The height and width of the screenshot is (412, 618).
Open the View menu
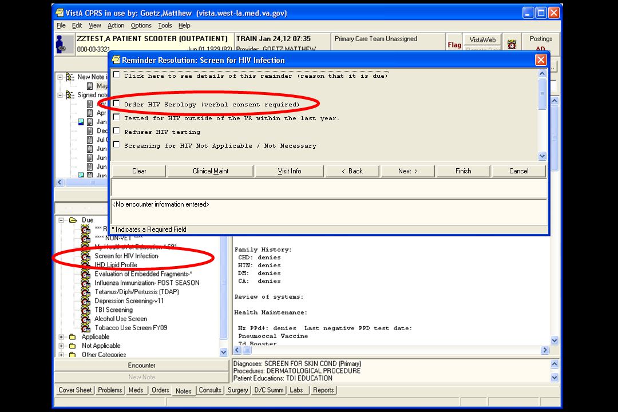coord(94,26)
